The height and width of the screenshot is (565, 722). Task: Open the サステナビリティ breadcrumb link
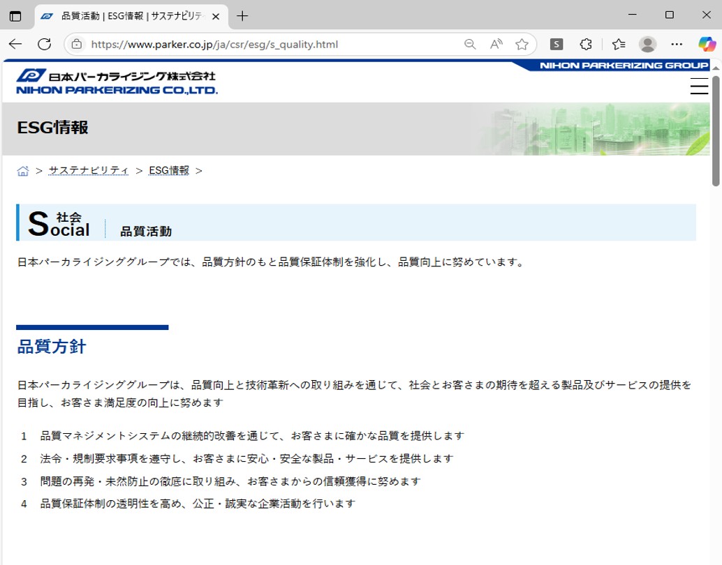coord(89,171)
